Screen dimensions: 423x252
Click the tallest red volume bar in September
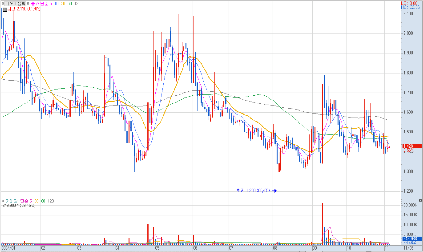coord(323,224)
